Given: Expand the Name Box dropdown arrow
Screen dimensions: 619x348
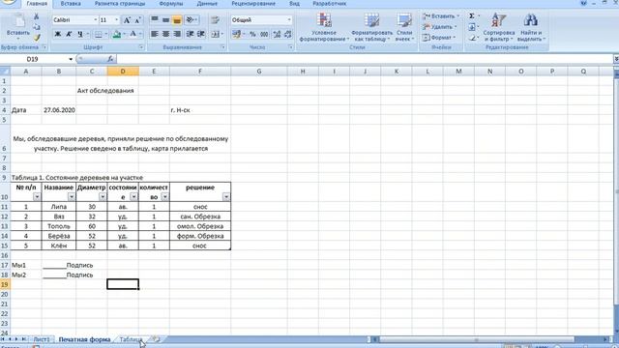Looking at the screenshot, I should coord(71,59).
